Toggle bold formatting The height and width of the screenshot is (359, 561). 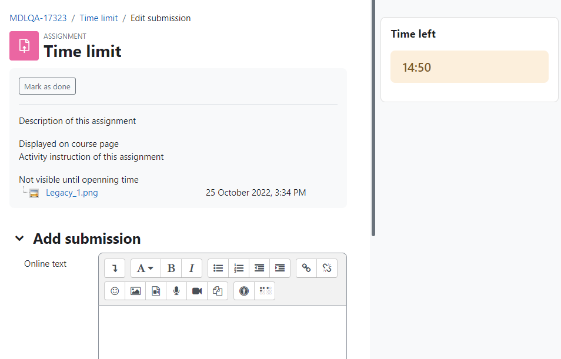point(171,268)
